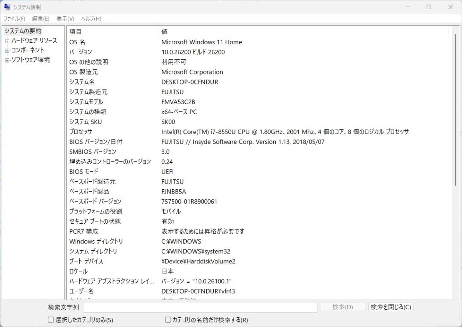Open the 表示(V) menu
The image size is (462, 327).
tap(65, 19)
